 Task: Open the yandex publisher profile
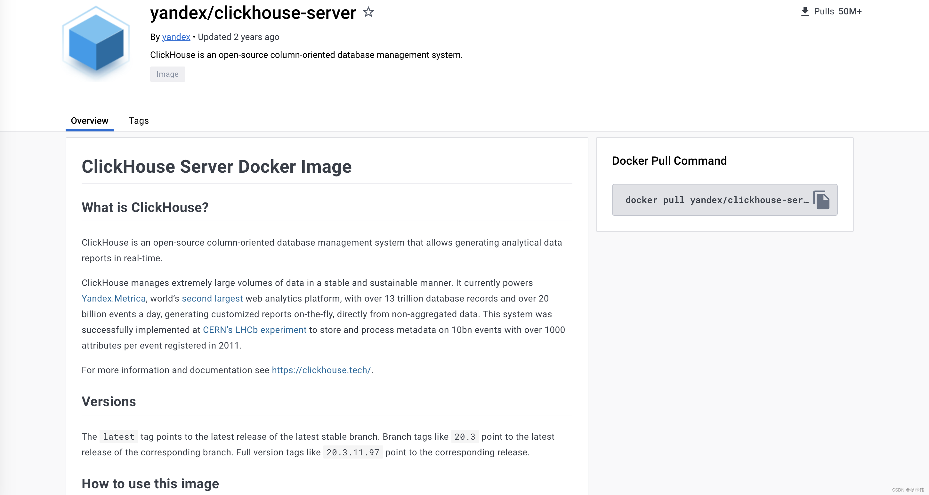(x=176, y=37)
